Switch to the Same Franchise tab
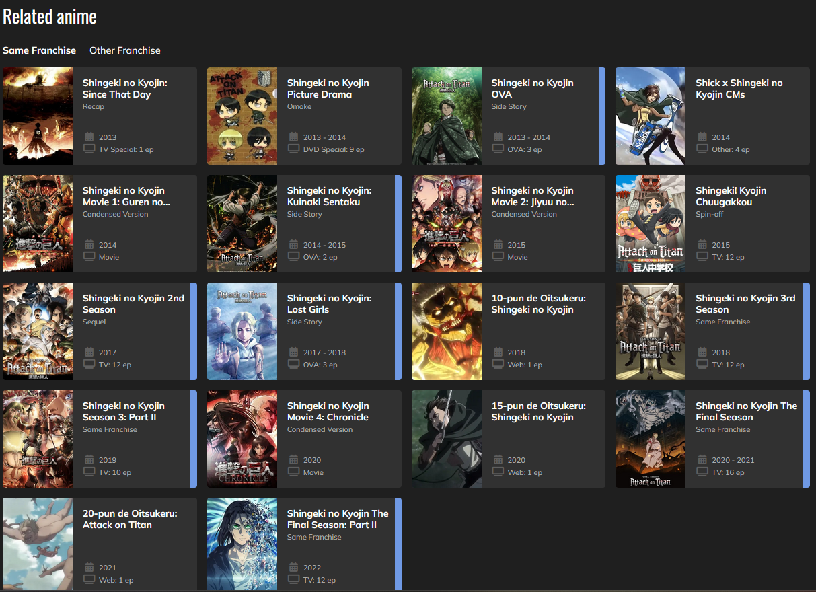This screenshot has height=592, width=816. 39,50
